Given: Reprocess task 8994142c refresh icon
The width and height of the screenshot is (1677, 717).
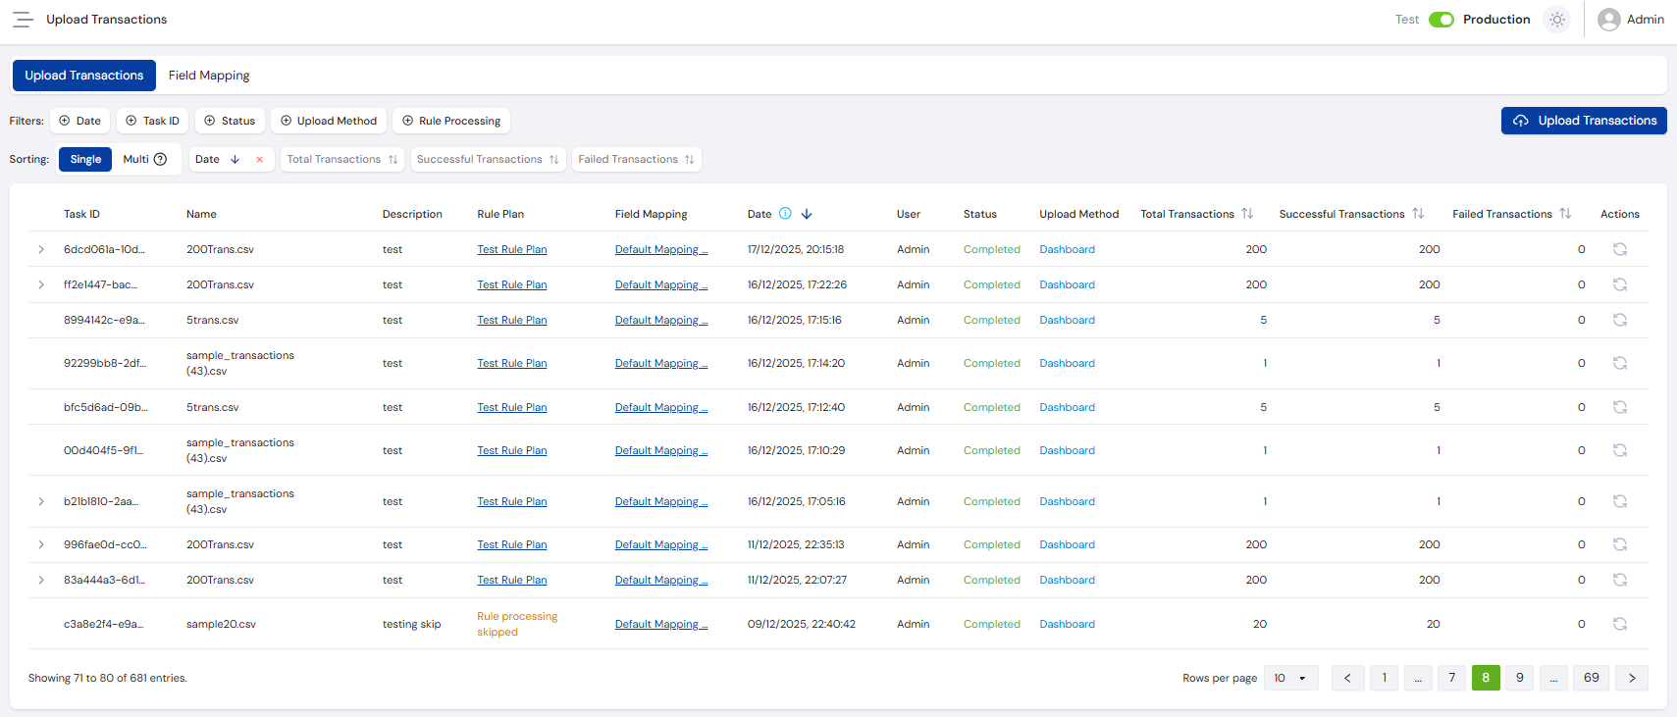Looking at the screenshot, I should [x=1620, y=320].
